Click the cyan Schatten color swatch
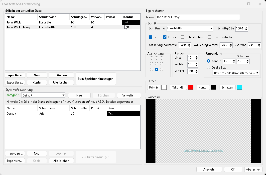The width and height of the screenshot is (266, 175). pos(239,87)
